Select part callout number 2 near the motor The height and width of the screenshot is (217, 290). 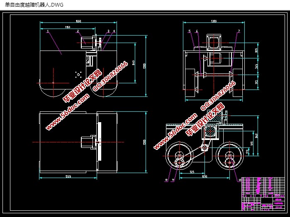[x=78, y=31]
